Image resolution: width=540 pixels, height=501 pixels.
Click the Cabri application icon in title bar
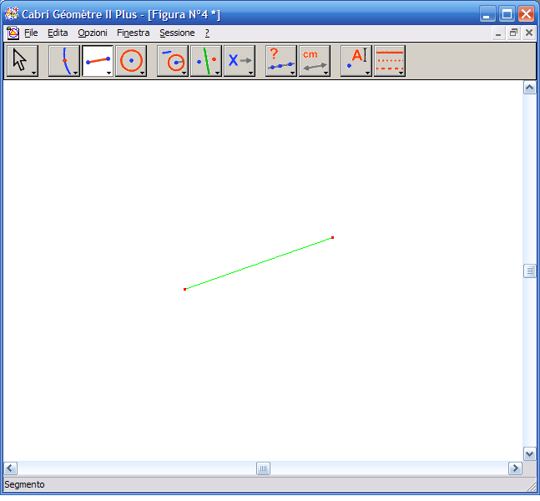[12, 14]
